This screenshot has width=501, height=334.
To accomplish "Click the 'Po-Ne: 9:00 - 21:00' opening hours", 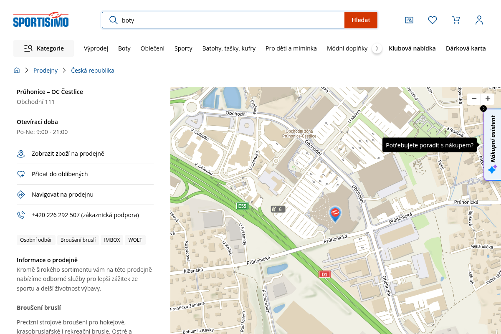I will 42,132.
